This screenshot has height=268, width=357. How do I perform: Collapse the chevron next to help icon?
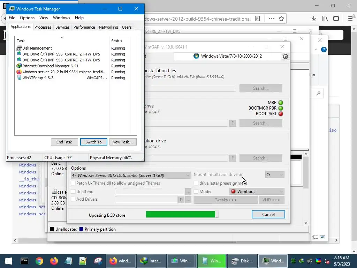[x=316, y=50]
